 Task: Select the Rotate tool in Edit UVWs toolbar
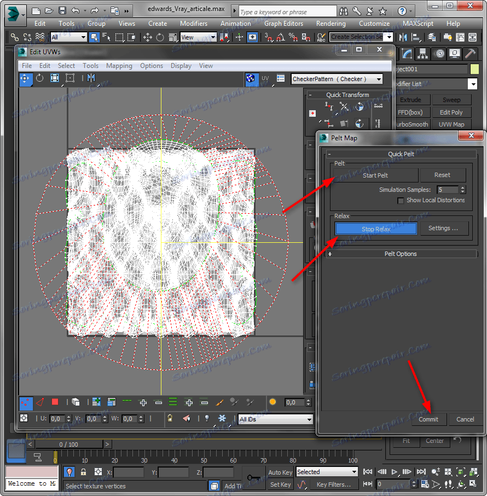coord(40,78)
